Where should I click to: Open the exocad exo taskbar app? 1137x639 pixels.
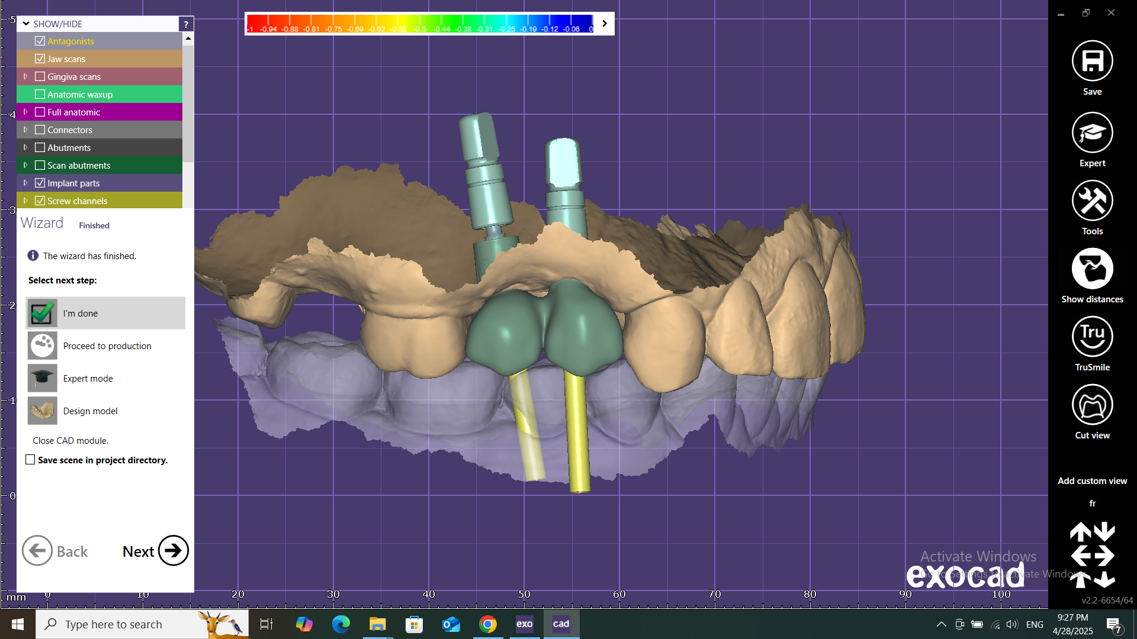(524, 624)
